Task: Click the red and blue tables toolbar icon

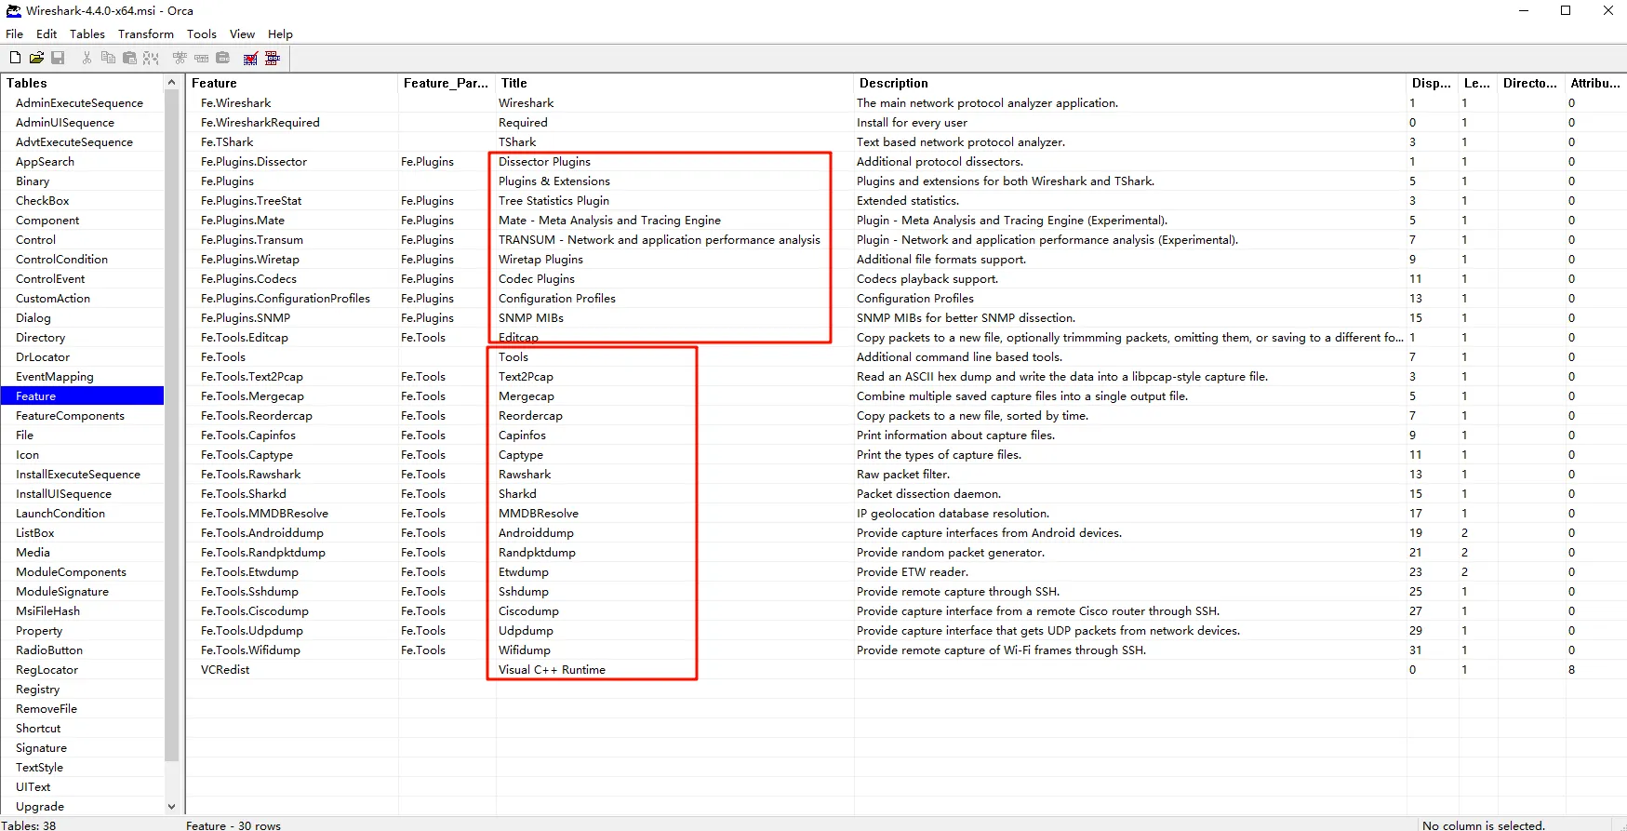Action: pos(273,58)
